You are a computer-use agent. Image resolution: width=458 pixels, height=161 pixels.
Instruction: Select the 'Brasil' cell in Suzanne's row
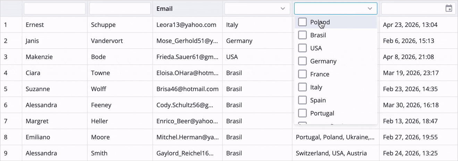pyautogui.click(x=257, y=89)
